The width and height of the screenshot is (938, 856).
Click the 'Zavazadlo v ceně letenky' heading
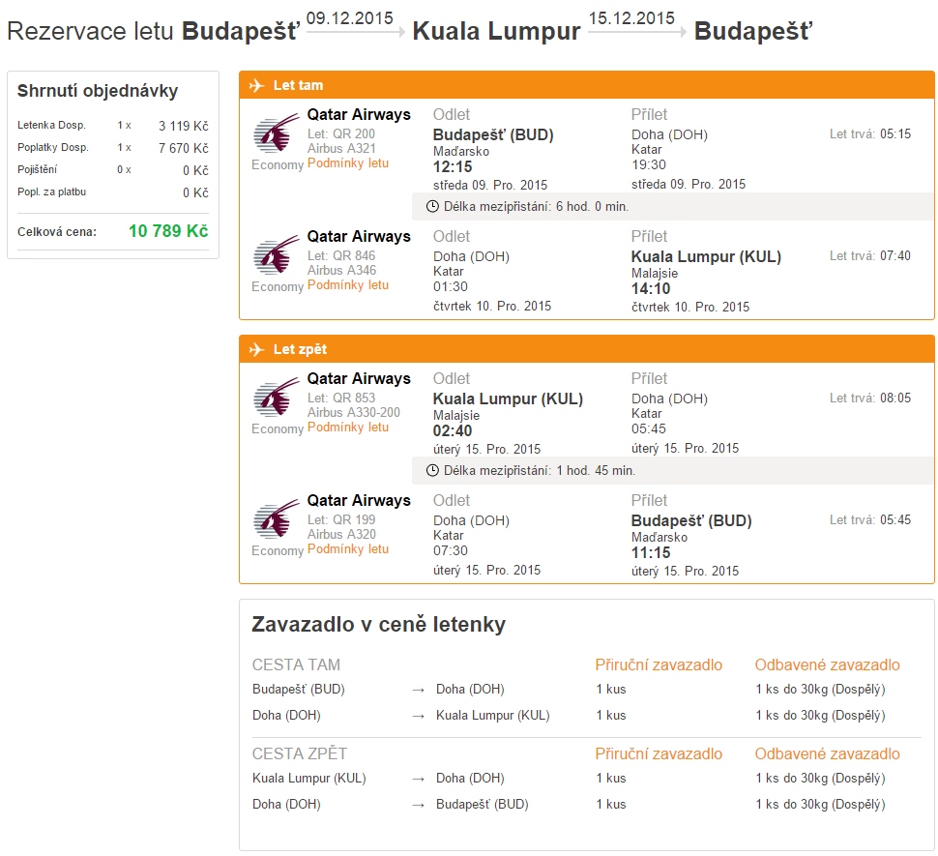(x=379, y=625)
